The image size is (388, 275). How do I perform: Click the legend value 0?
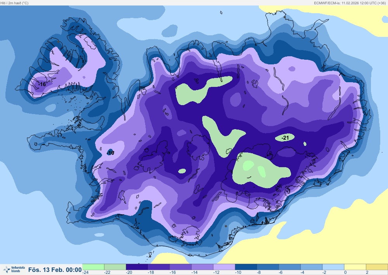tap(345, 273)
